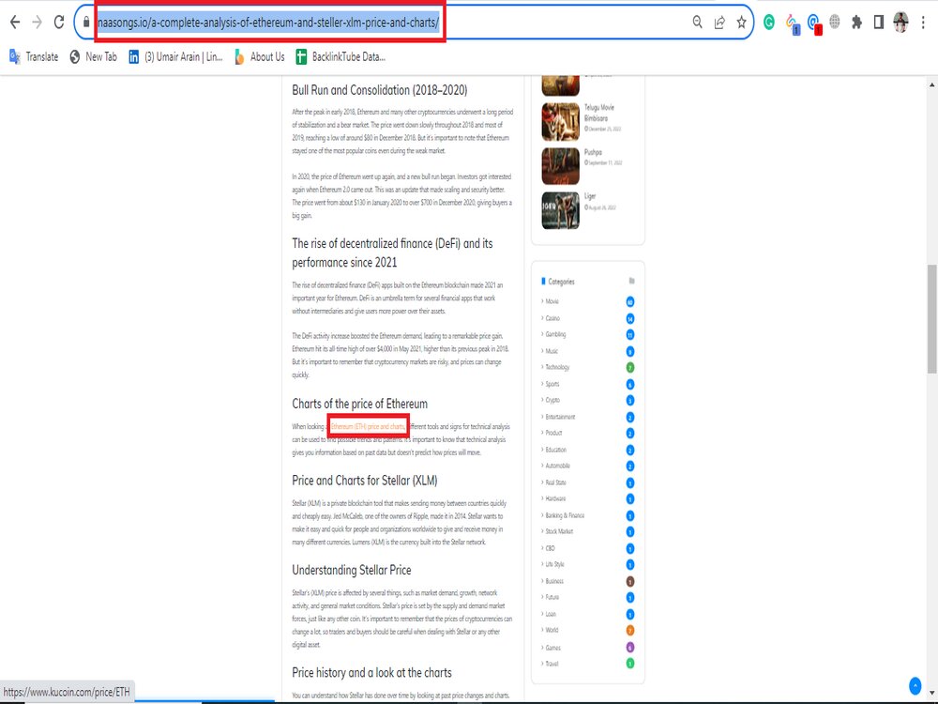938x704 pixels.
Task: Click the Price and Charts for Stellar (XLM) heading
Action: click(364, 480)
